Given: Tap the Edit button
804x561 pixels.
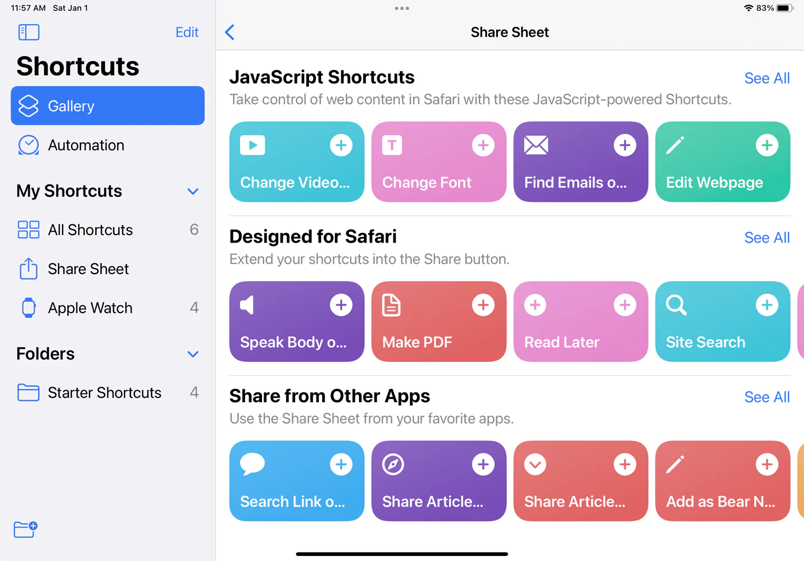Looking at the screenshot, I should click(187, 32).
